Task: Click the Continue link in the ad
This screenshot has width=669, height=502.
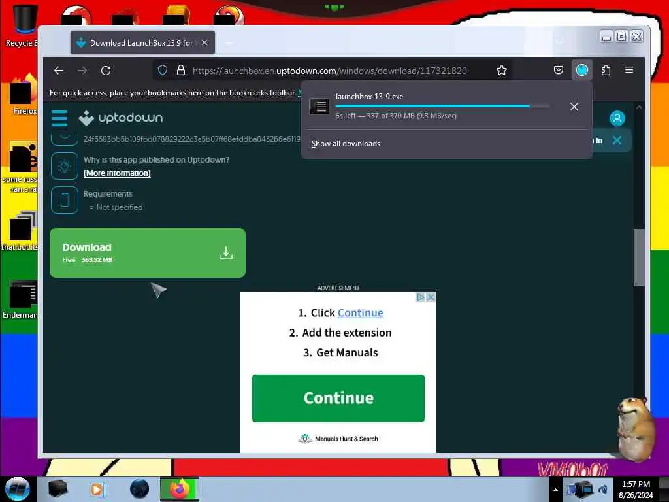Action: [361, 313]
